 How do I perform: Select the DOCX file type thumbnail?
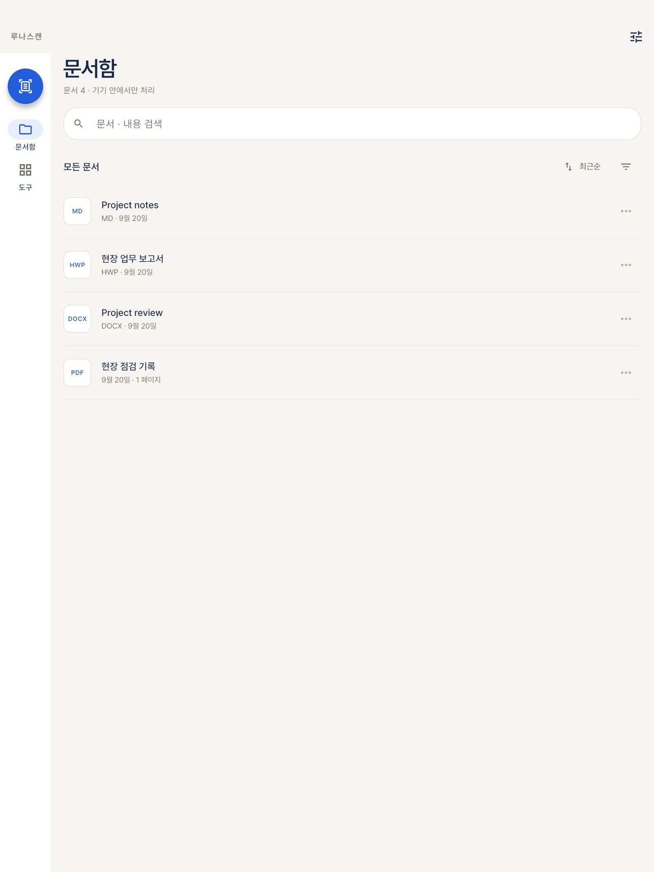pos(78,319)
